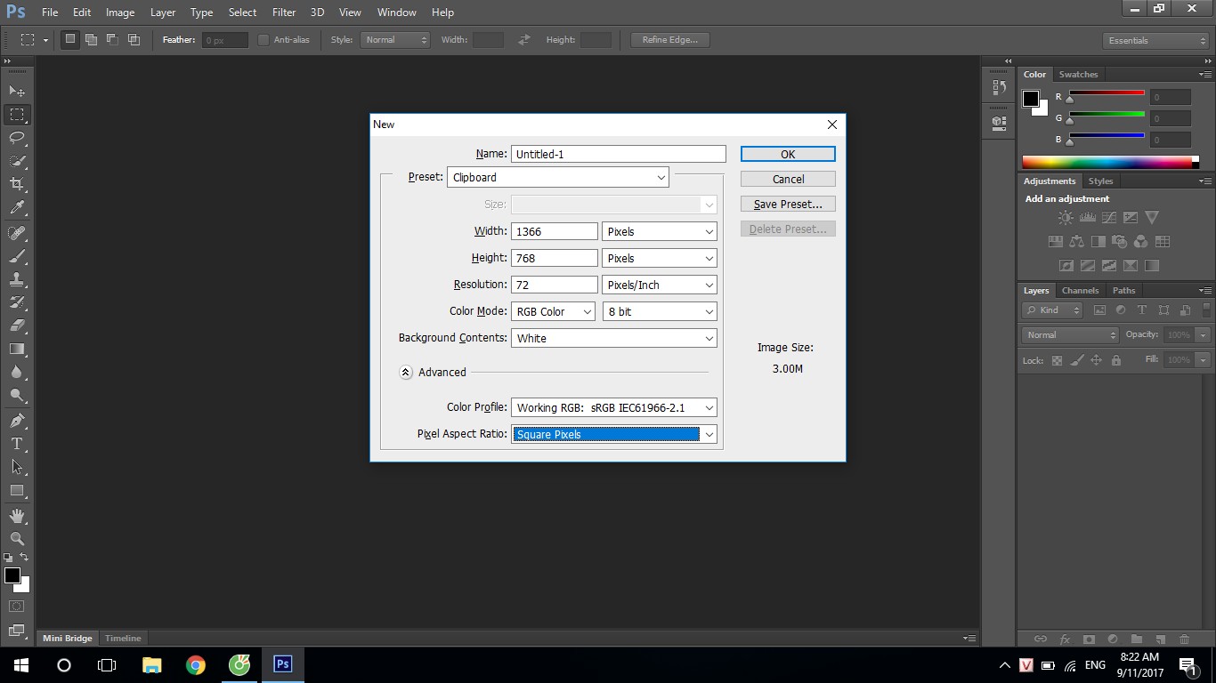Viewport: 1216px width, 683px height.
Task: Select the Eraser tool
Action: click(17, 325)
